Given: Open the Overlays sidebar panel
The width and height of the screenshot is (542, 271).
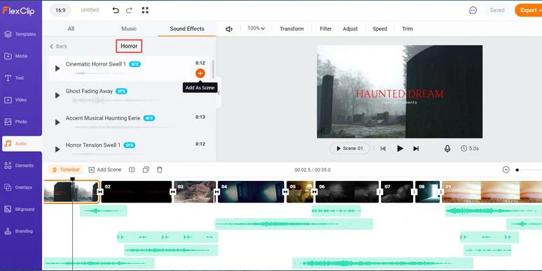Looking at the screenshot, I should pyautogui.click(x=21, y=187).
